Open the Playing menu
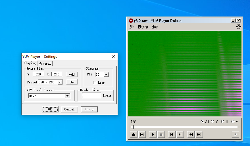Image resolution: width=250 pixels, height=146 pixels. [x=143, y=27]
